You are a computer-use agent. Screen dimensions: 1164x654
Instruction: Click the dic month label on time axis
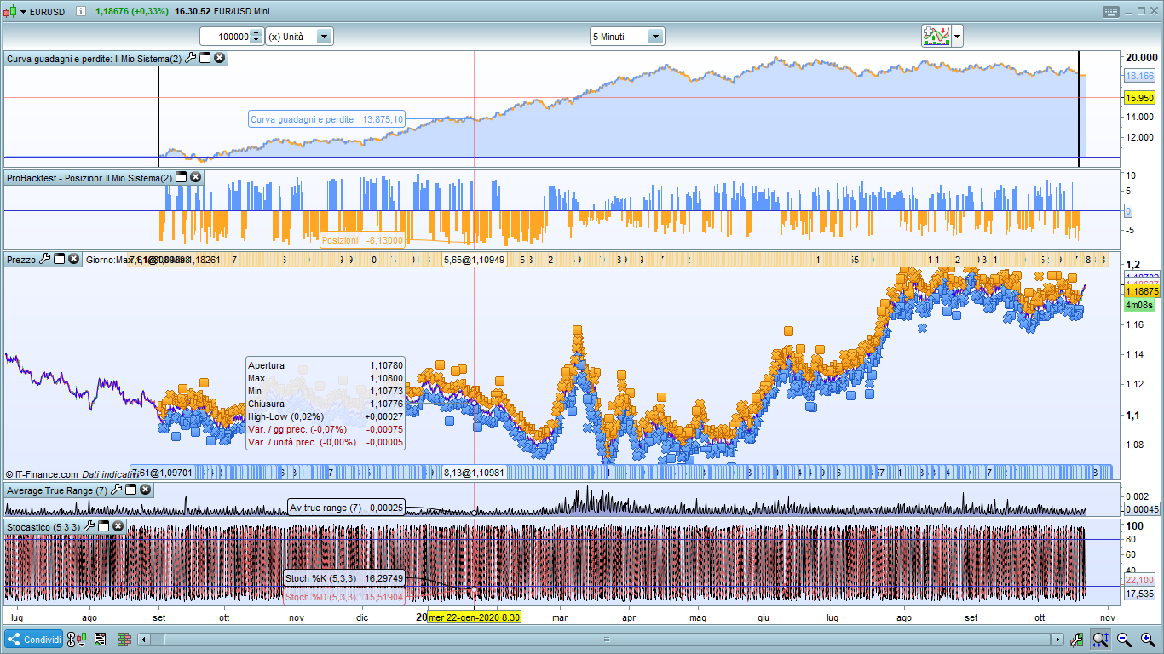pyautogui.click(x=363, y=617)
